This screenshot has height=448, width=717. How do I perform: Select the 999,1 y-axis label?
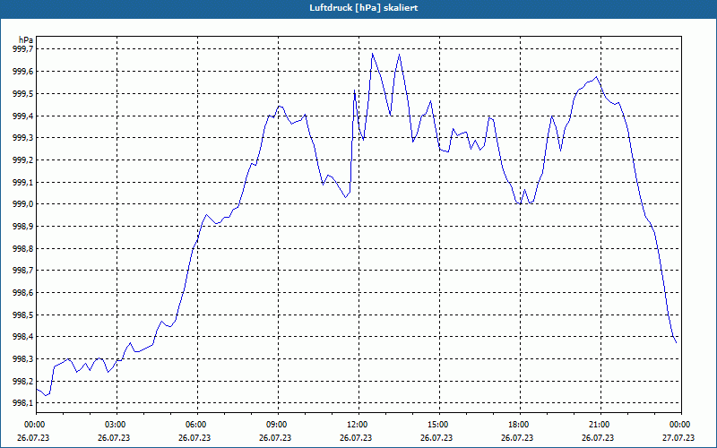coord(22,182)
